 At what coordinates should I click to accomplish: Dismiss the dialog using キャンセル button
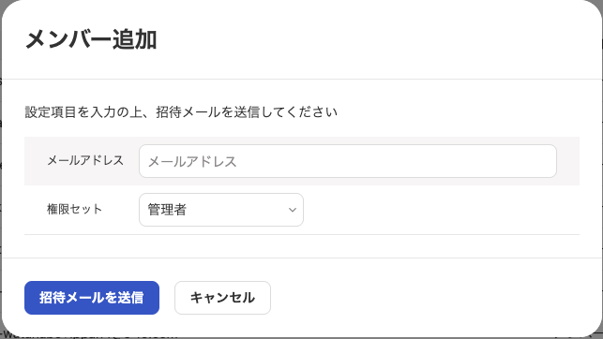tap(222, 298)
